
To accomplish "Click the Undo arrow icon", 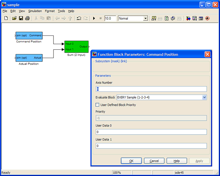I will [79, 18].
